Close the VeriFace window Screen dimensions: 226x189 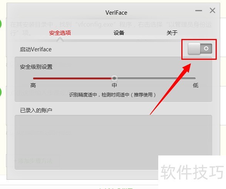click(213, 10)
